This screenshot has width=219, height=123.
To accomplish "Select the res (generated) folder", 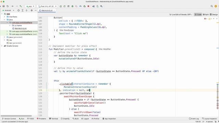I will tap(14, 43).
